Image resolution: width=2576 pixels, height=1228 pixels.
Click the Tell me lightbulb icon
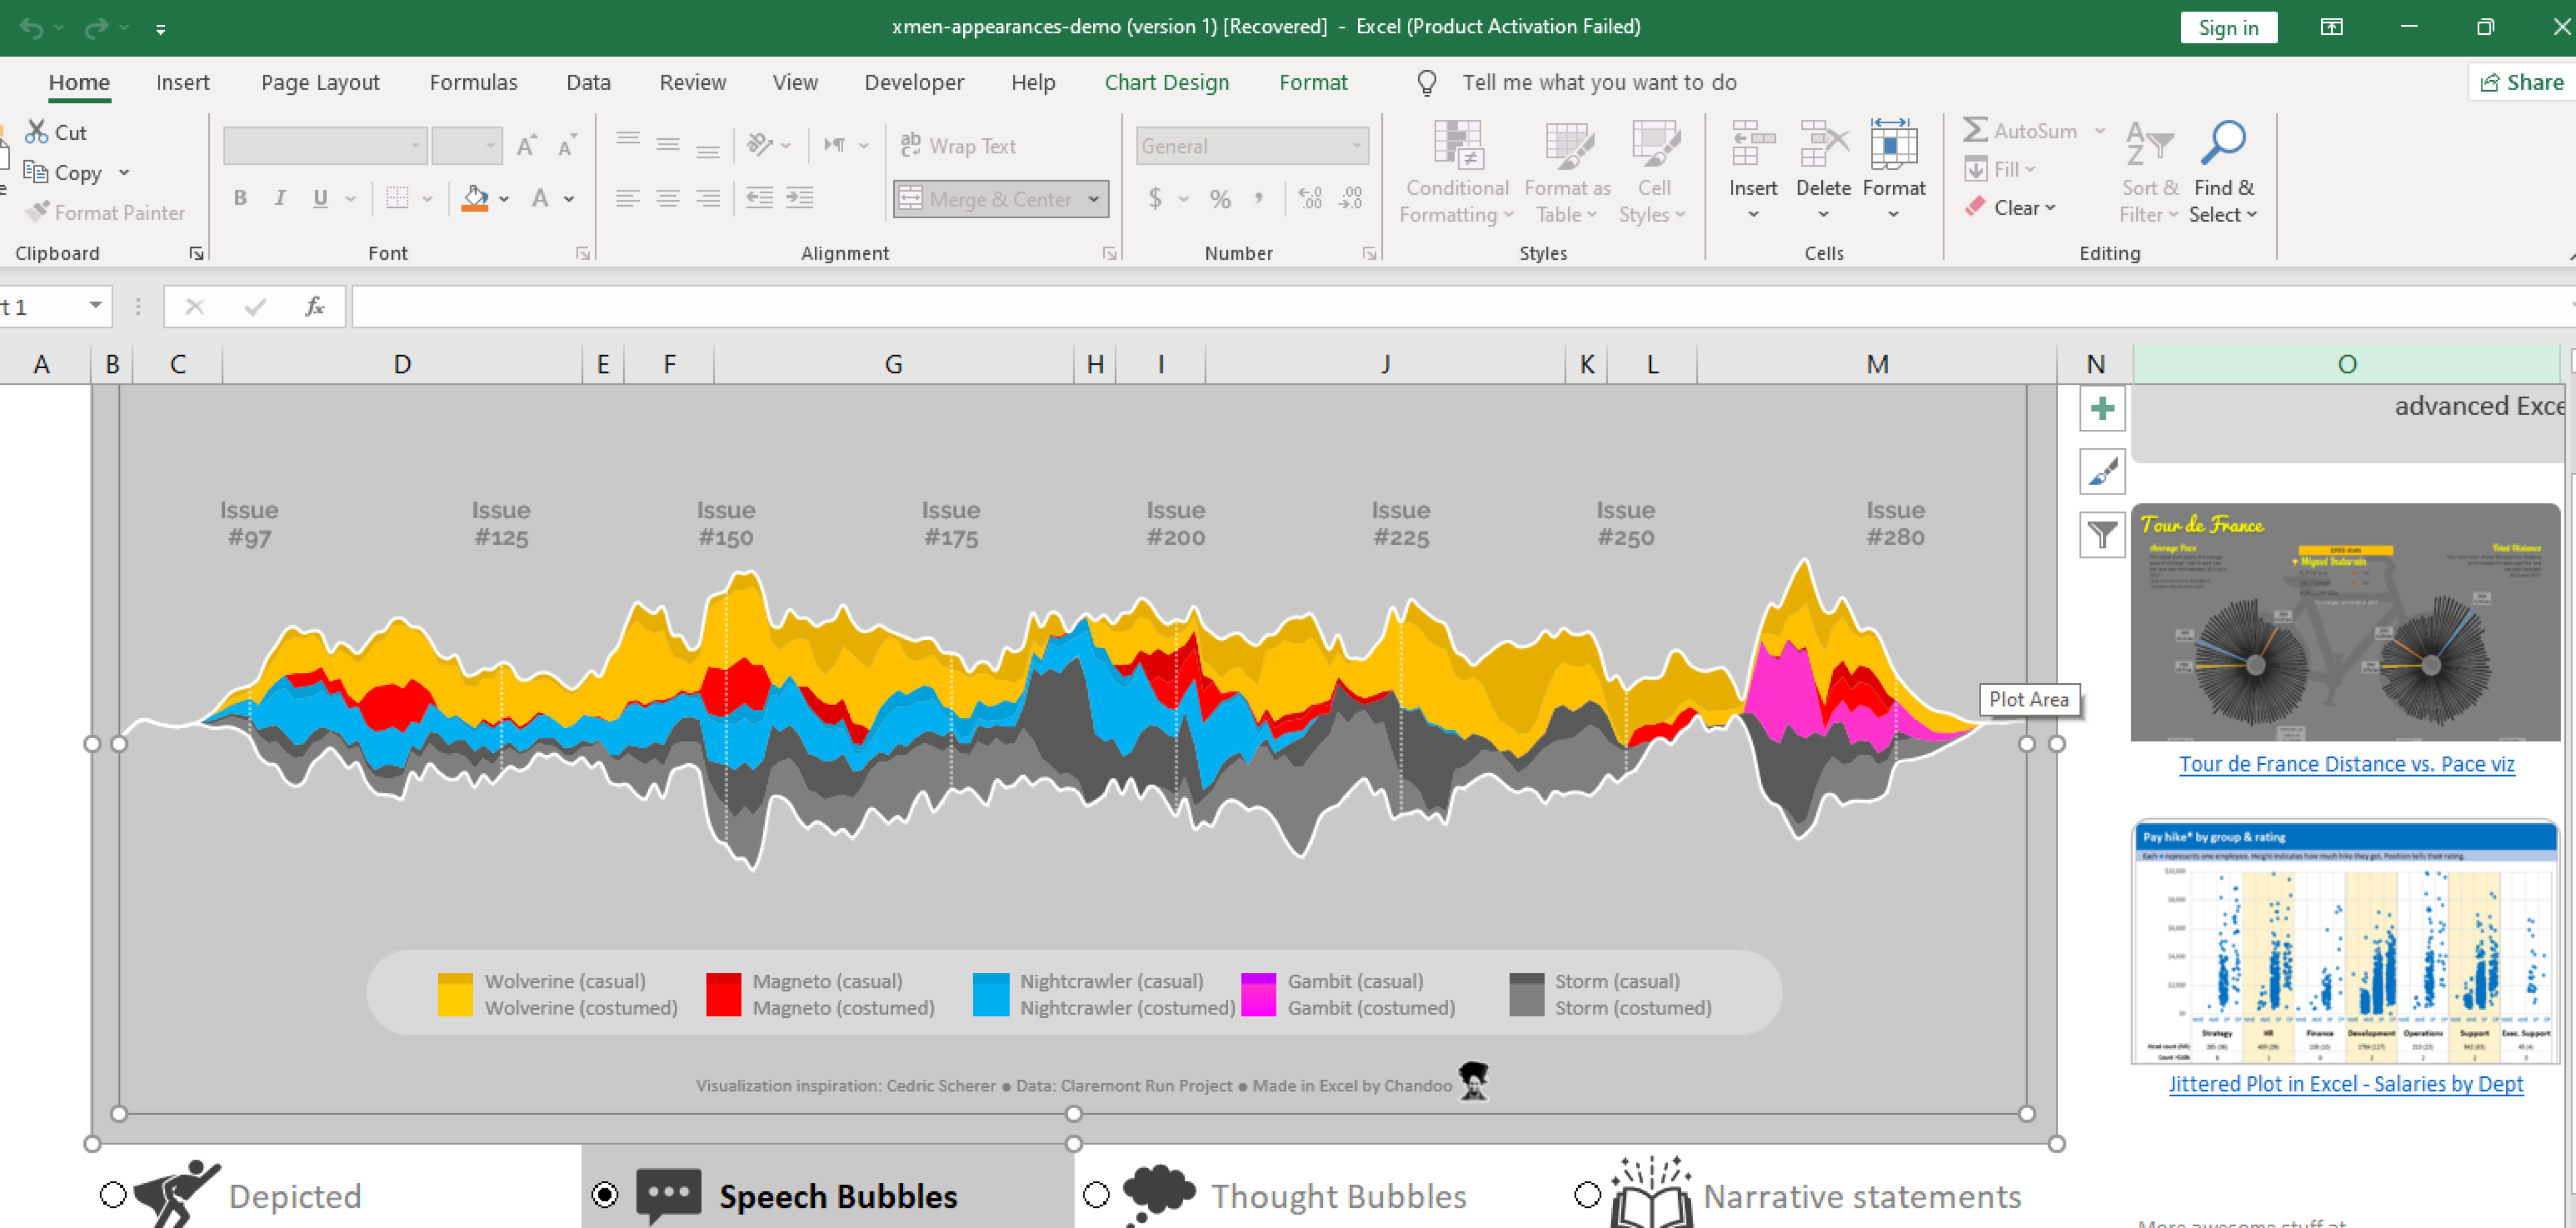coord(1426,82)
